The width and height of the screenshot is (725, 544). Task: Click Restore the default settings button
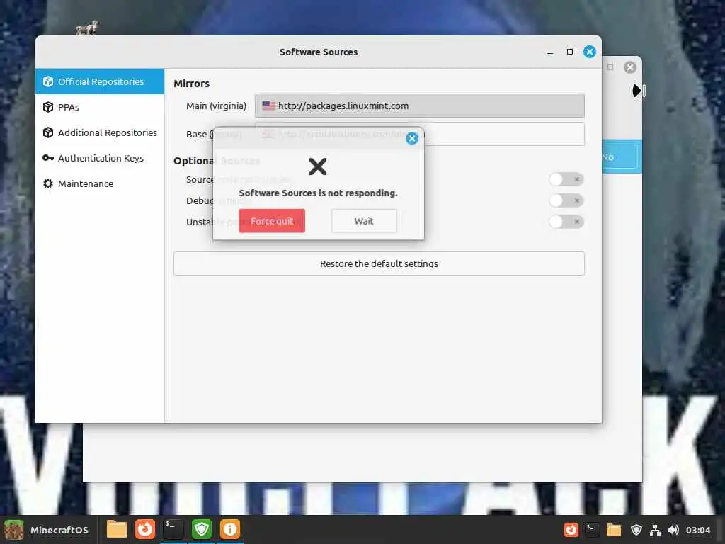pos(379,263)
